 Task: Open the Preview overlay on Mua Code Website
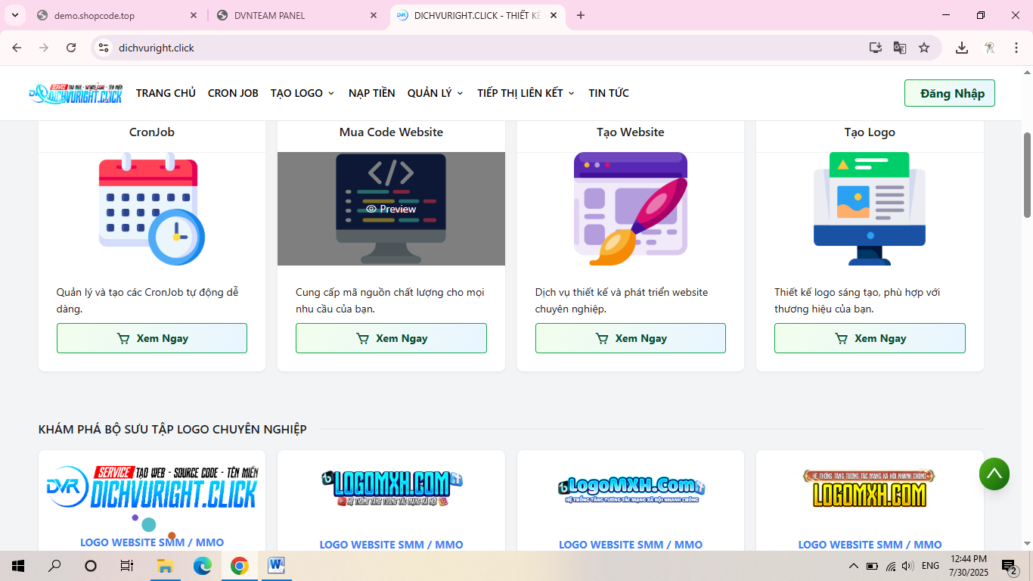[391, 209]
